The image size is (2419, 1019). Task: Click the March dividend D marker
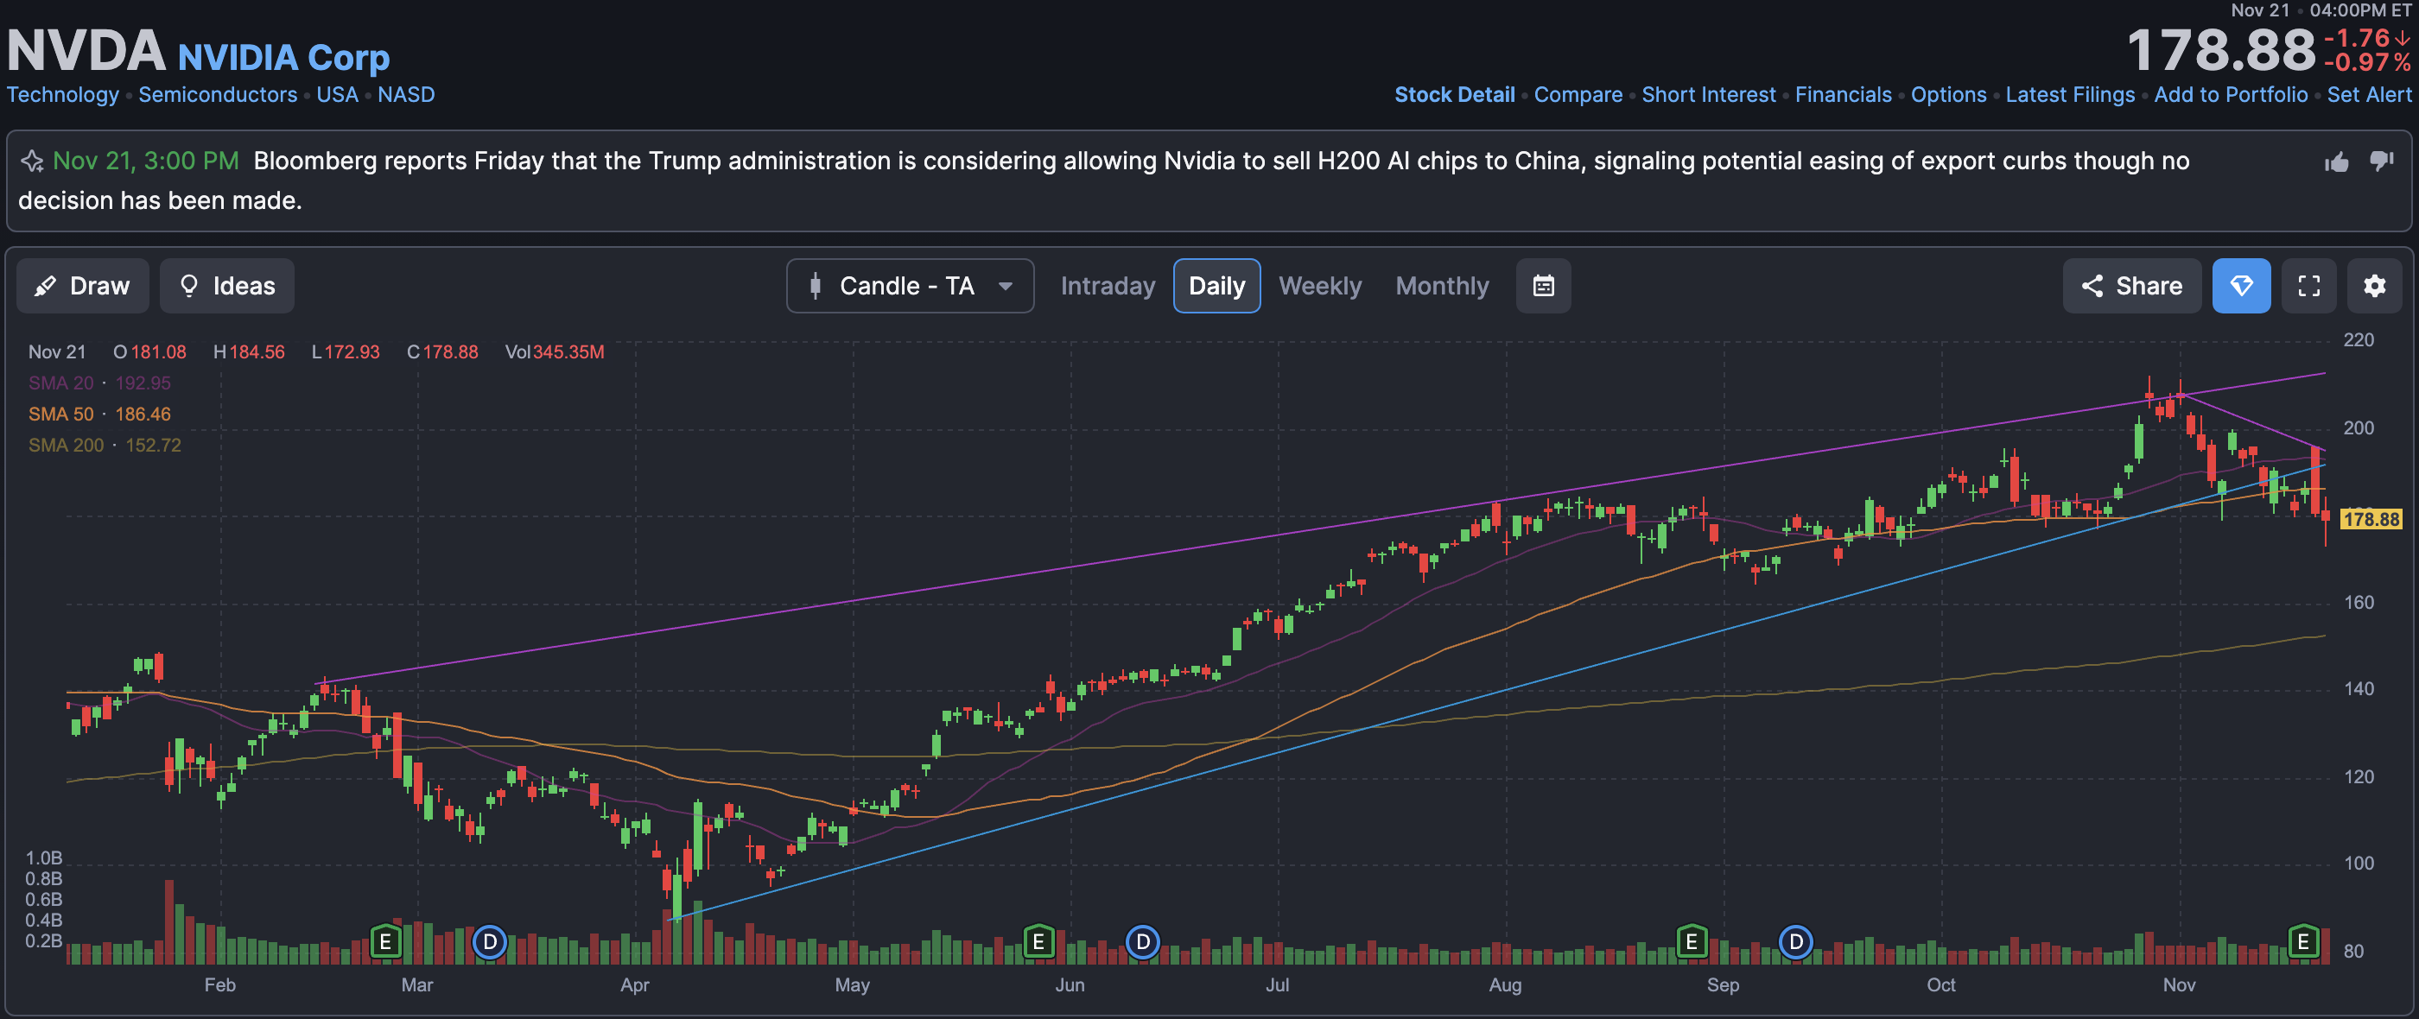pos(489,940)
